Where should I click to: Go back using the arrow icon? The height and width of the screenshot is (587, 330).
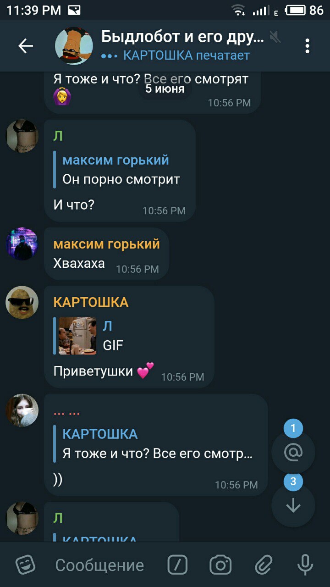(x=26, y=46)
